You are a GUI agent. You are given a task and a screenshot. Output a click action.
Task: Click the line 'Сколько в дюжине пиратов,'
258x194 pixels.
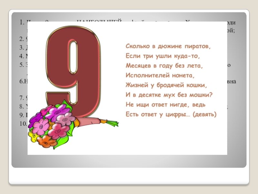(x=168, y=46)
